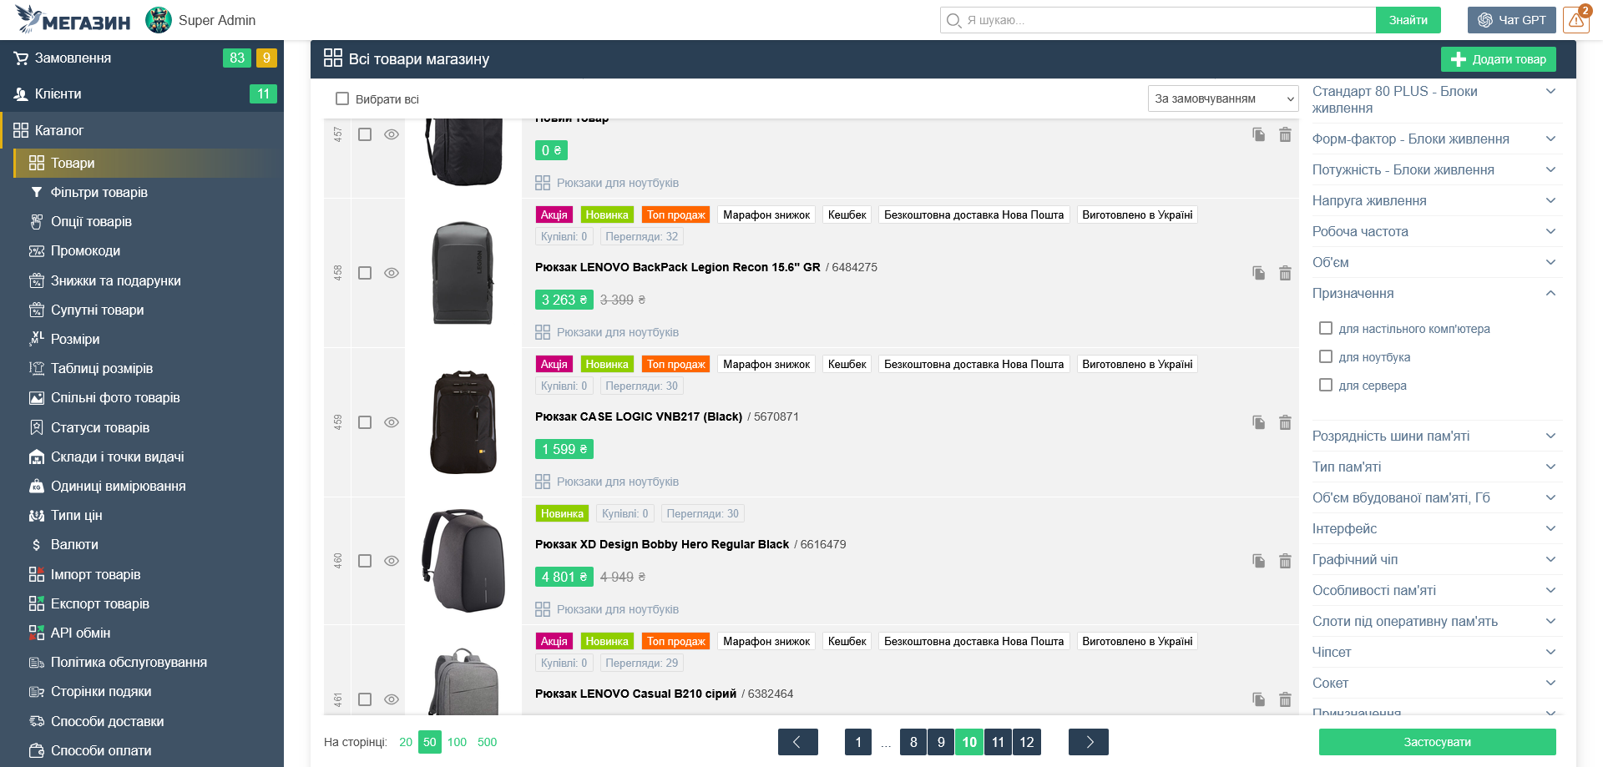Go to page 11

click(998, 742)
